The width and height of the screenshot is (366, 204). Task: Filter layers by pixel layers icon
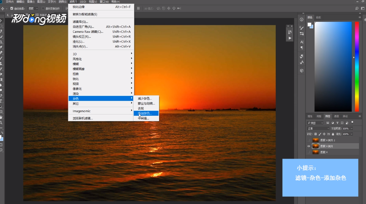[x=328, y=123]
